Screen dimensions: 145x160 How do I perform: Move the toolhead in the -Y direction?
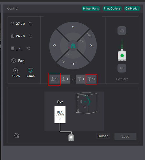pyautogui.click(x=73, y=64)
